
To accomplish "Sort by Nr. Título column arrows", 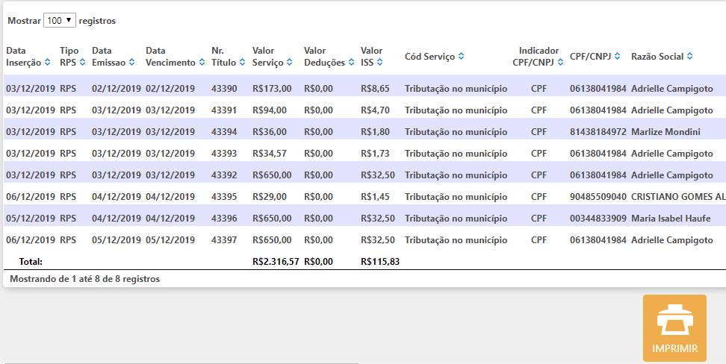I will (x=243, y=63).
